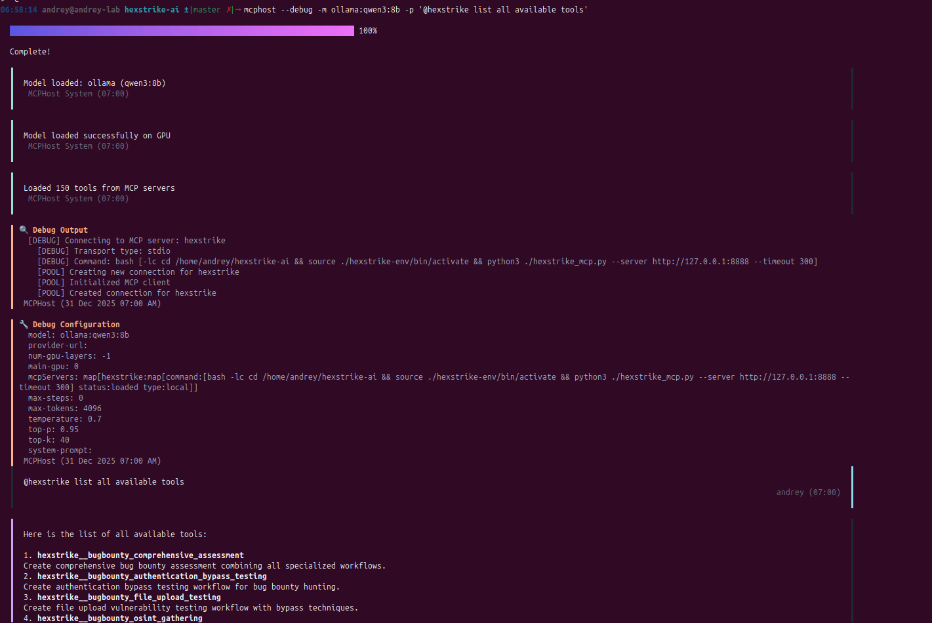Click 'Connecting to MCP server: hexstrike' line

[127, 241]
